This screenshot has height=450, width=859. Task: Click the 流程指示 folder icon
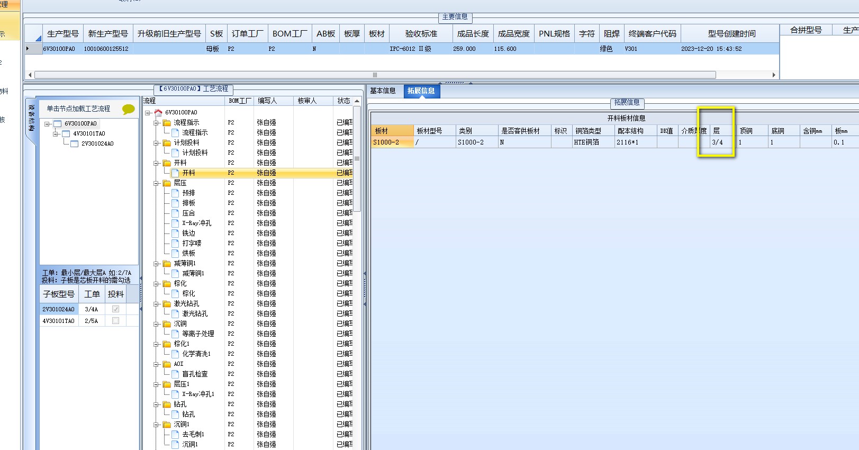(167, 122)
